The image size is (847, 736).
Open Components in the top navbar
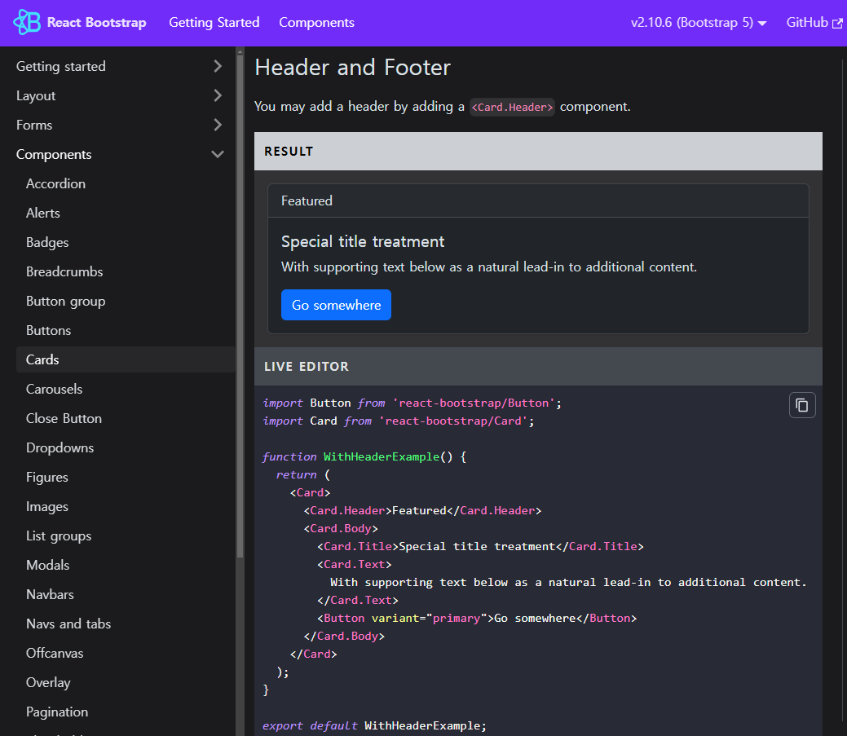click(x=316, y=23)
